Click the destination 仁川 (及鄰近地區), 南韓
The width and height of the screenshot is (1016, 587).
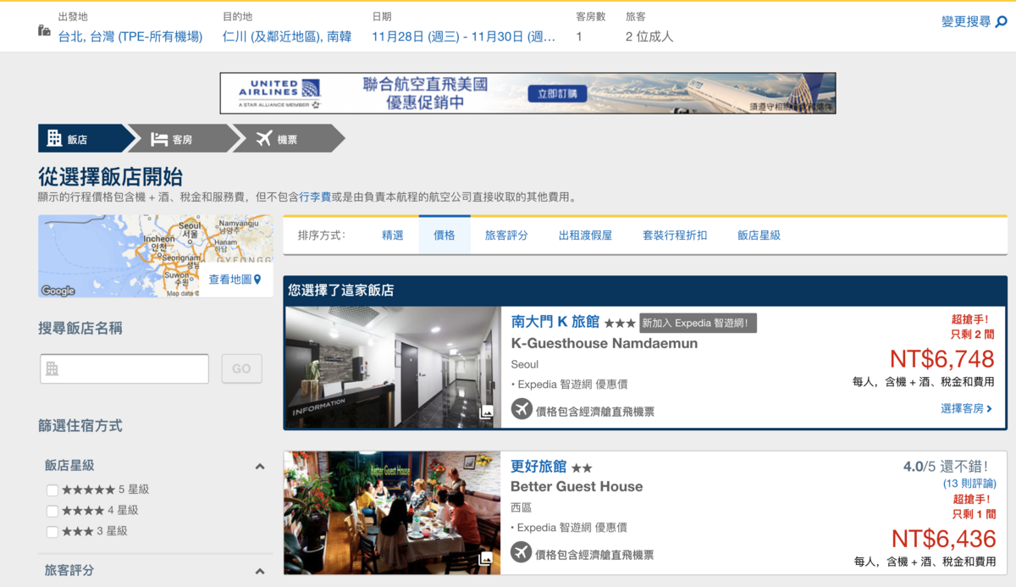tap(287, 36)
